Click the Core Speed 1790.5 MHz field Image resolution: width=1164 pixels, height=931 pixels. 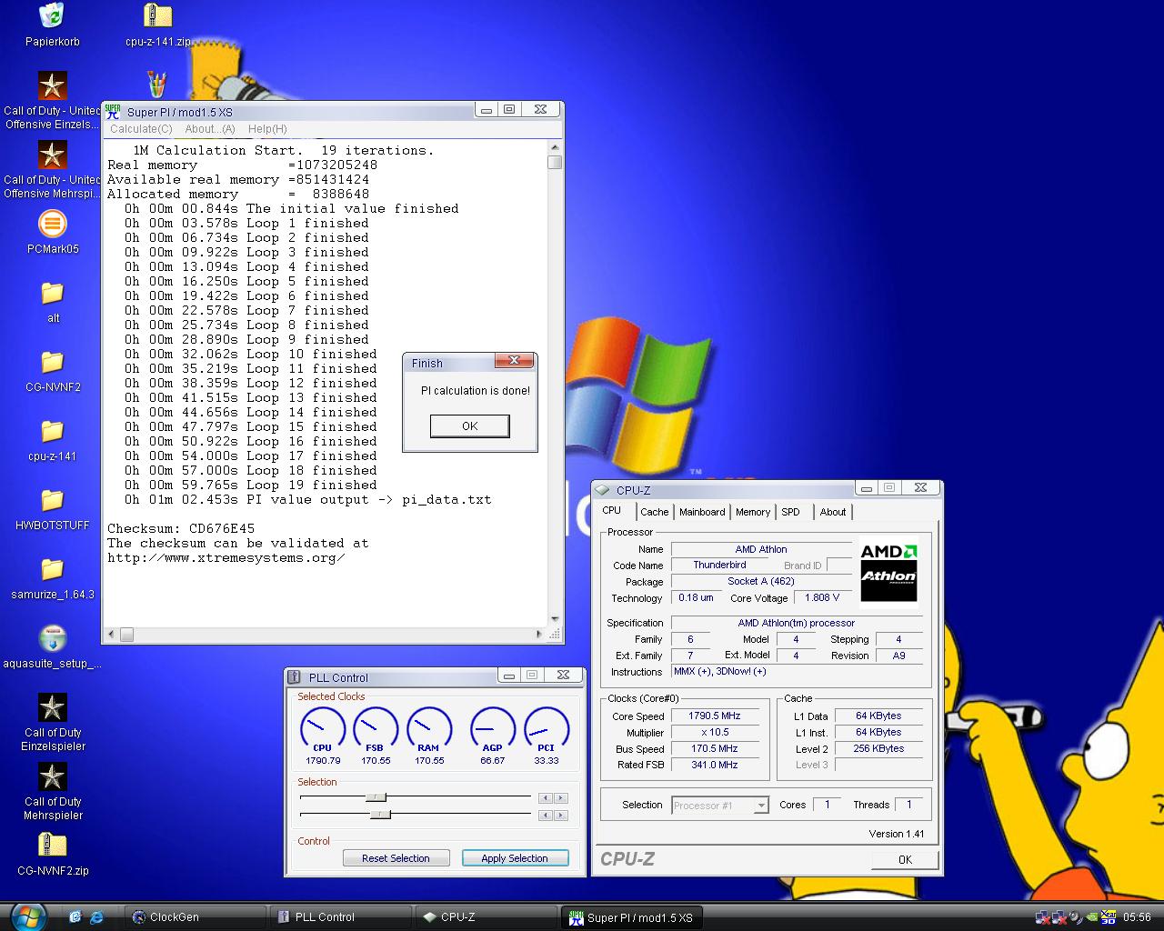tap(715, 716)
